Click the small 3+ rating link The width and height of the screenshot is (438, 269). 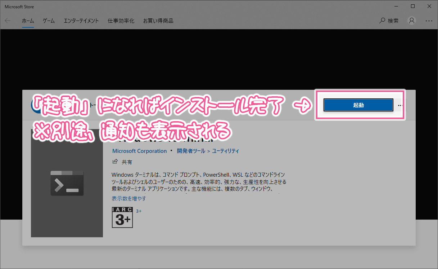coord(139,211)
